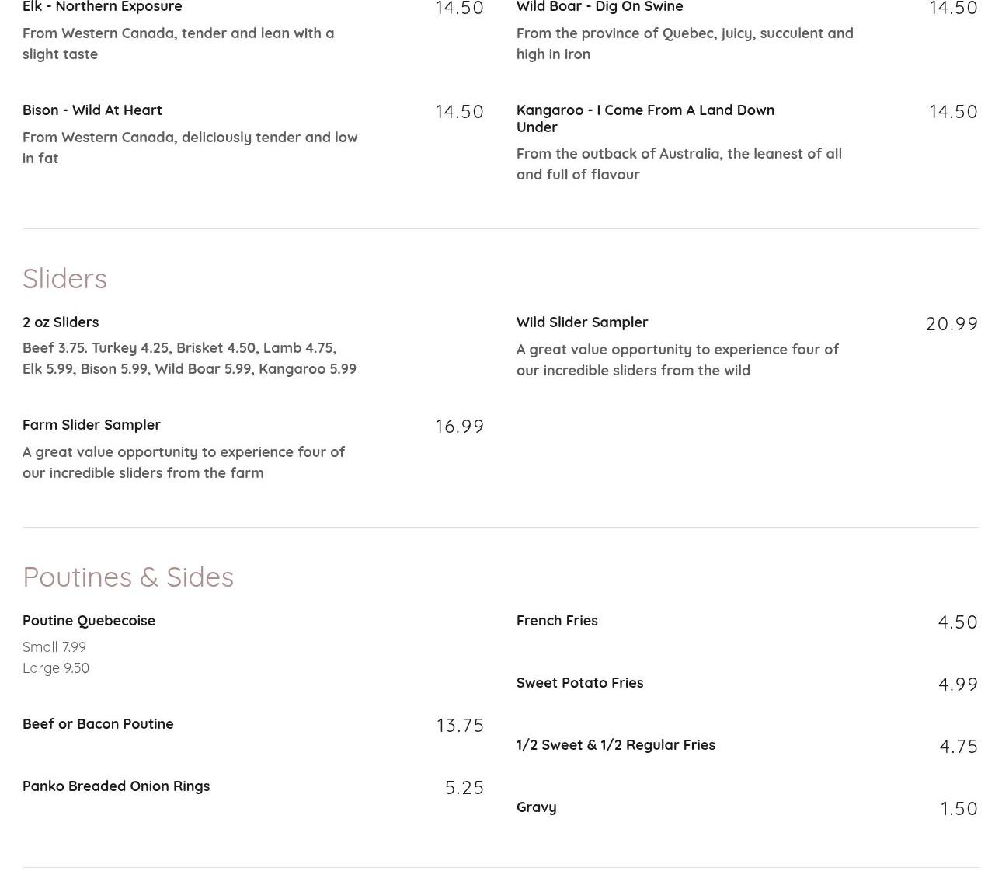
Task: Click the Small 7.99 poutine option
Action: pos(54,647)
